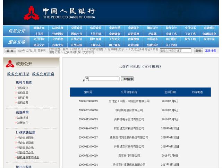Screen dimensions: 222x168
Task: Go to 支付体系 navigation item
Action: 190,28
